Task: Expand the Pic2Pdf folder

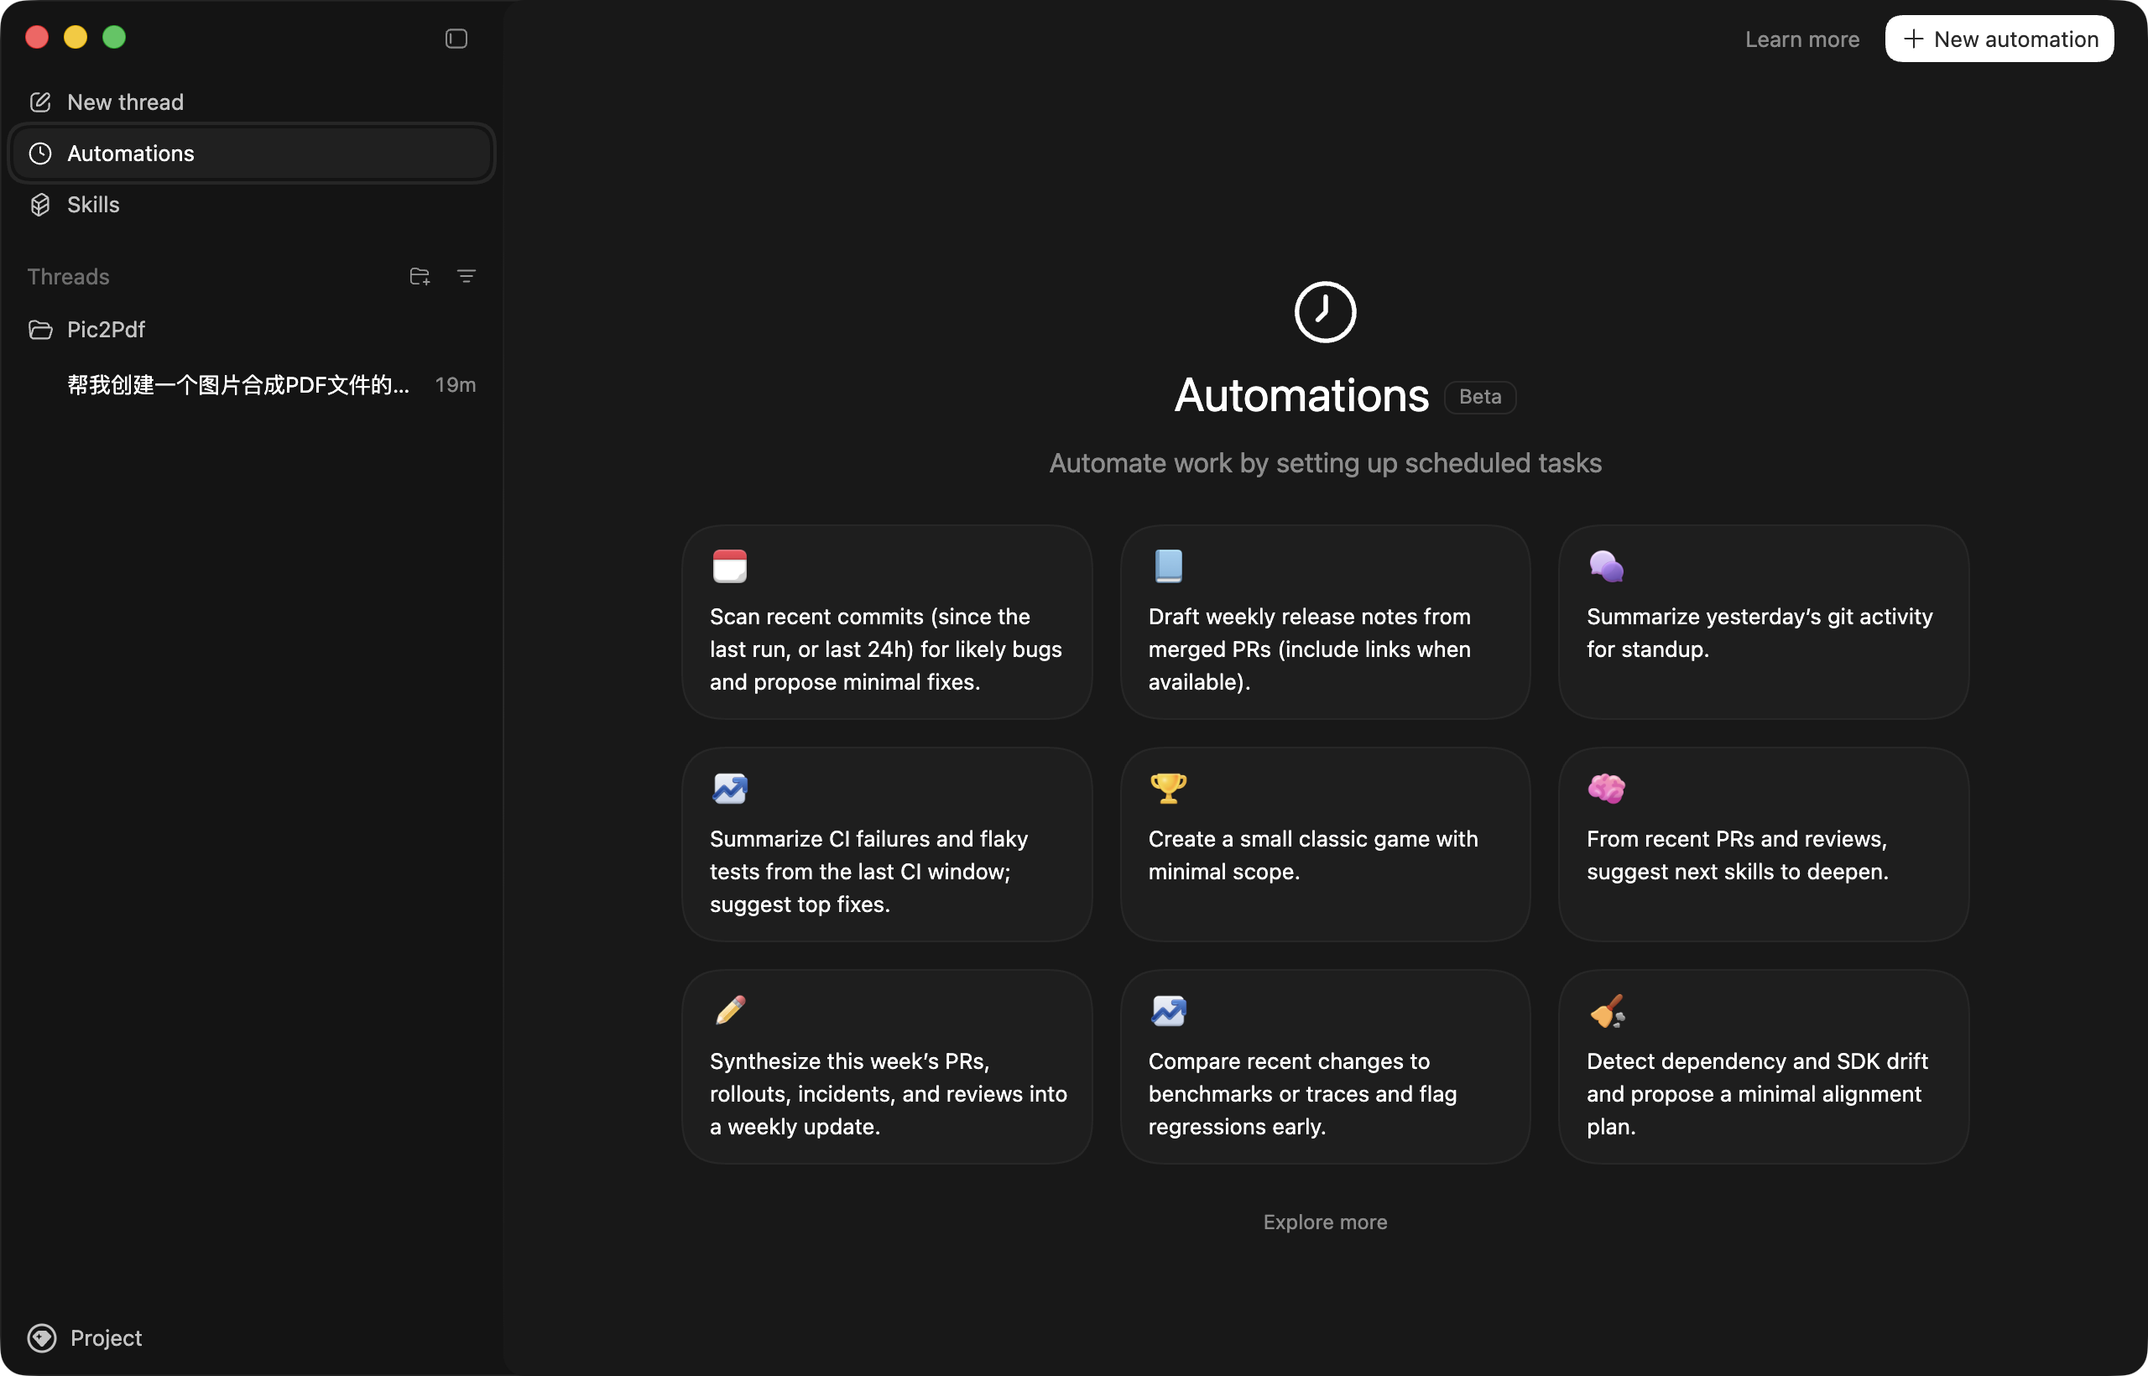Action: pyautogui.click(x=106, y=330)
